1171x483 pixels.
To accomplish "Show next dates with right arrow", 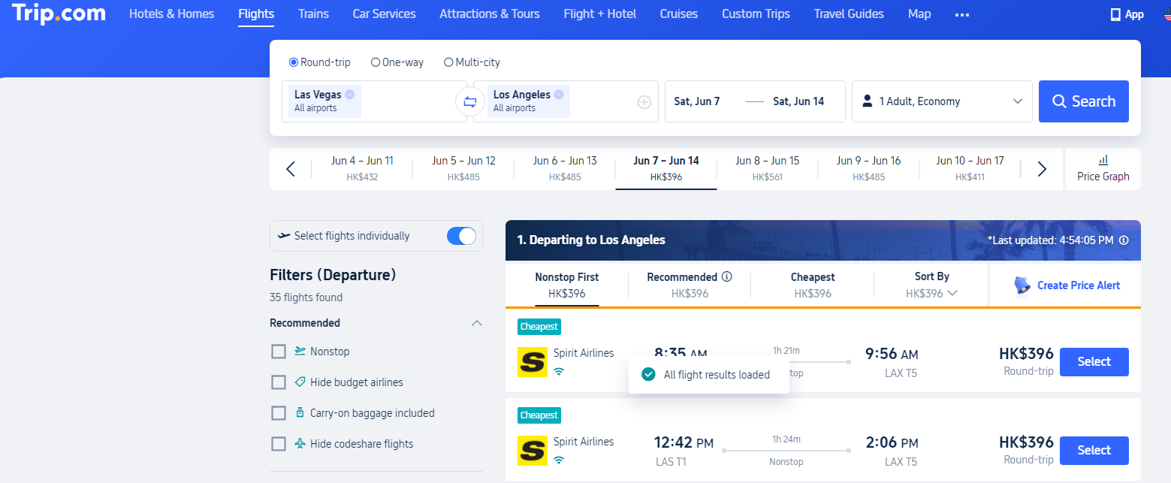I will (1042, 169).
